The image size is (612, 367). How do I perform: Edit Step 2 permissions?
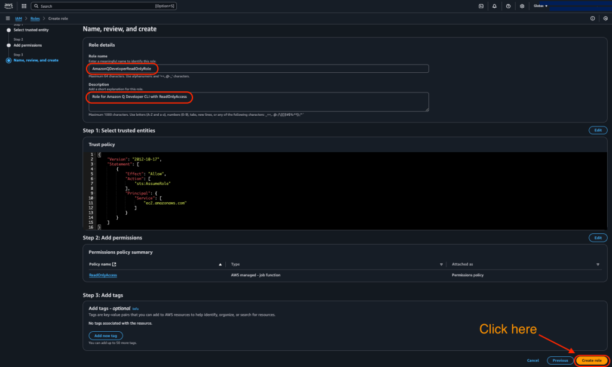pyautogui.click(x=598, y=238)
